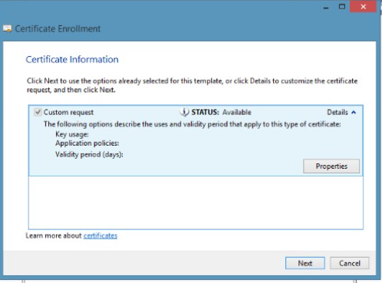Cancel the certificate enrollment

350,263
